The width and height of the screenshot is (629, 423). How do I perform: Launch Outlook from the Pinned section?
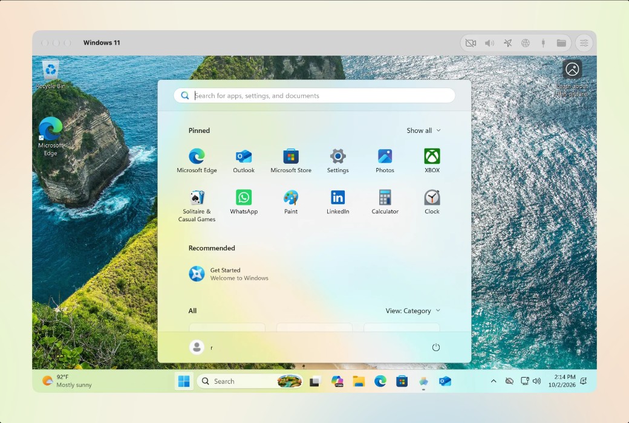244,161
